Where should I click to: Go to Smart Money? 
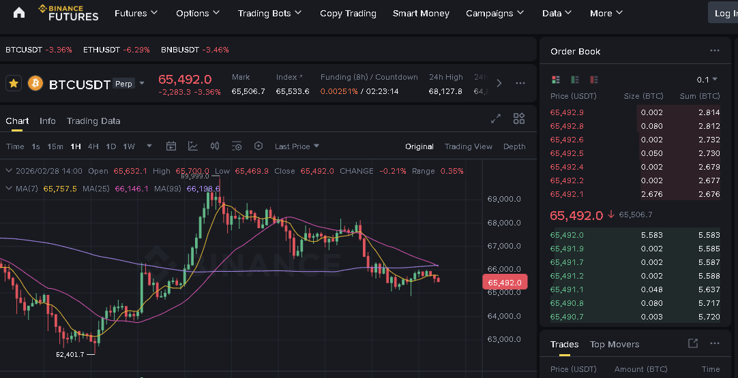pos(421,13)
